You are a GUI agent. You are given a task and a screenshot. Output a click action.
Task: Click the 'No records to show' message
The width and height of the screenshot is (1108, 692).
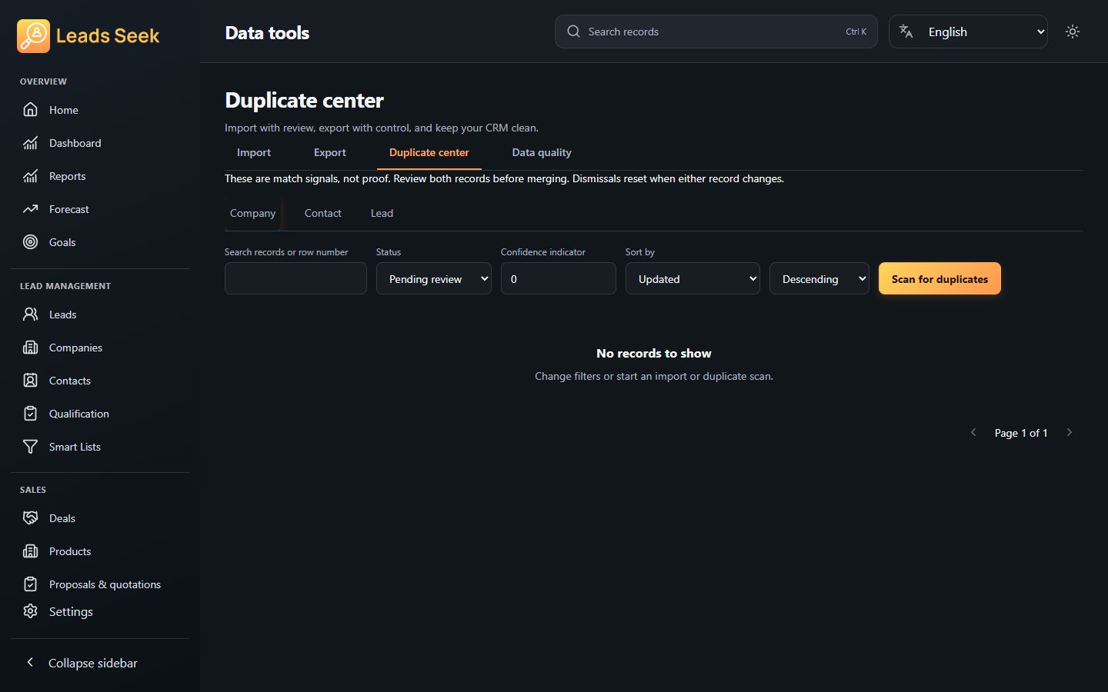point(654,353)
